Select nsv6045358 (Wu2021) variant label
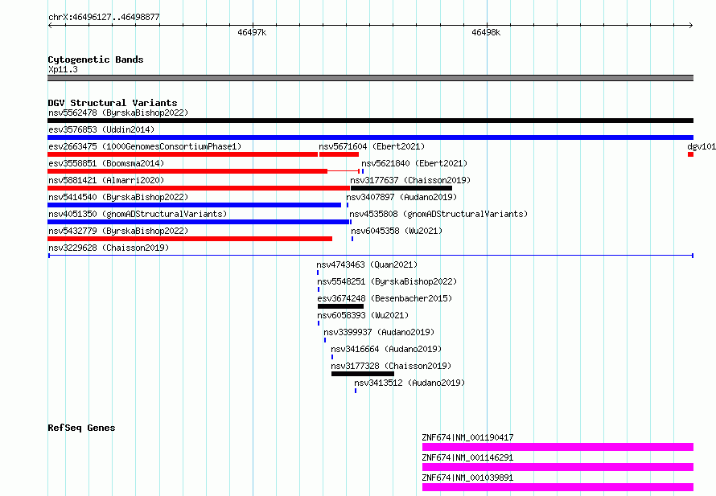Image resolution: width=716 pixels, height=496 pixels. (x=397, y=231)
